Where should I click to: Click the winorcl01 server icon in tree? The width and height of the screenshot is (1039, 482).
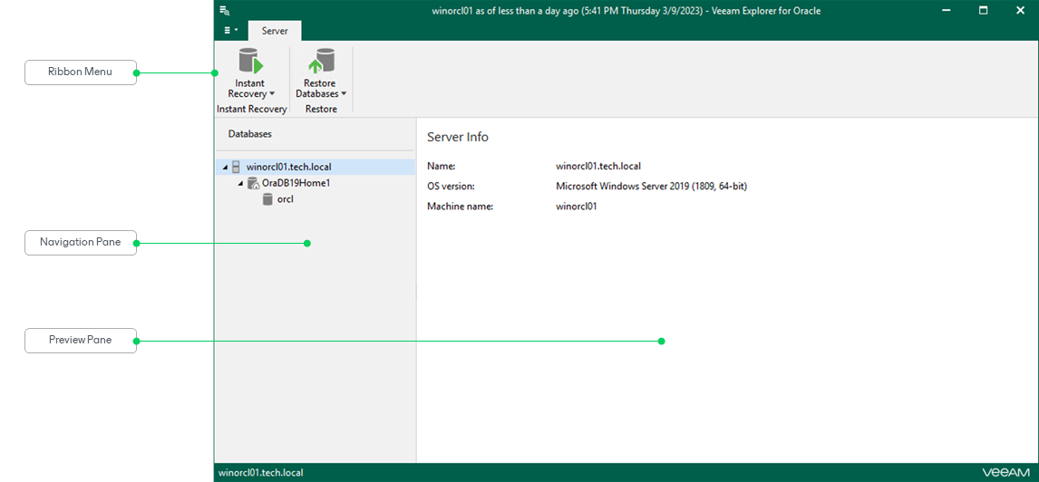click(x=236, y=167)
